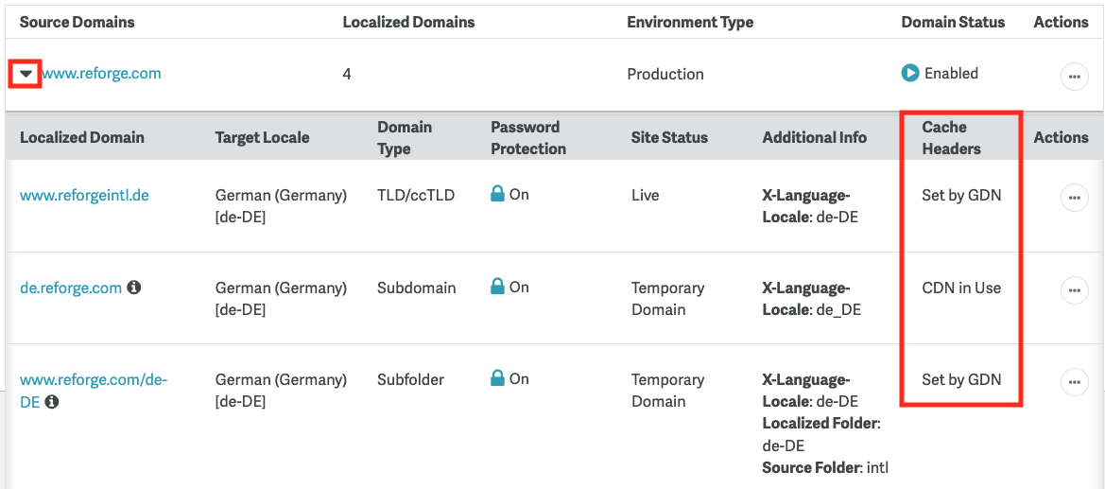Click the lock icon for de.reforge.com
This screenshot has height=489, width=1105.
pyautogui.click(x=497, y=287)
